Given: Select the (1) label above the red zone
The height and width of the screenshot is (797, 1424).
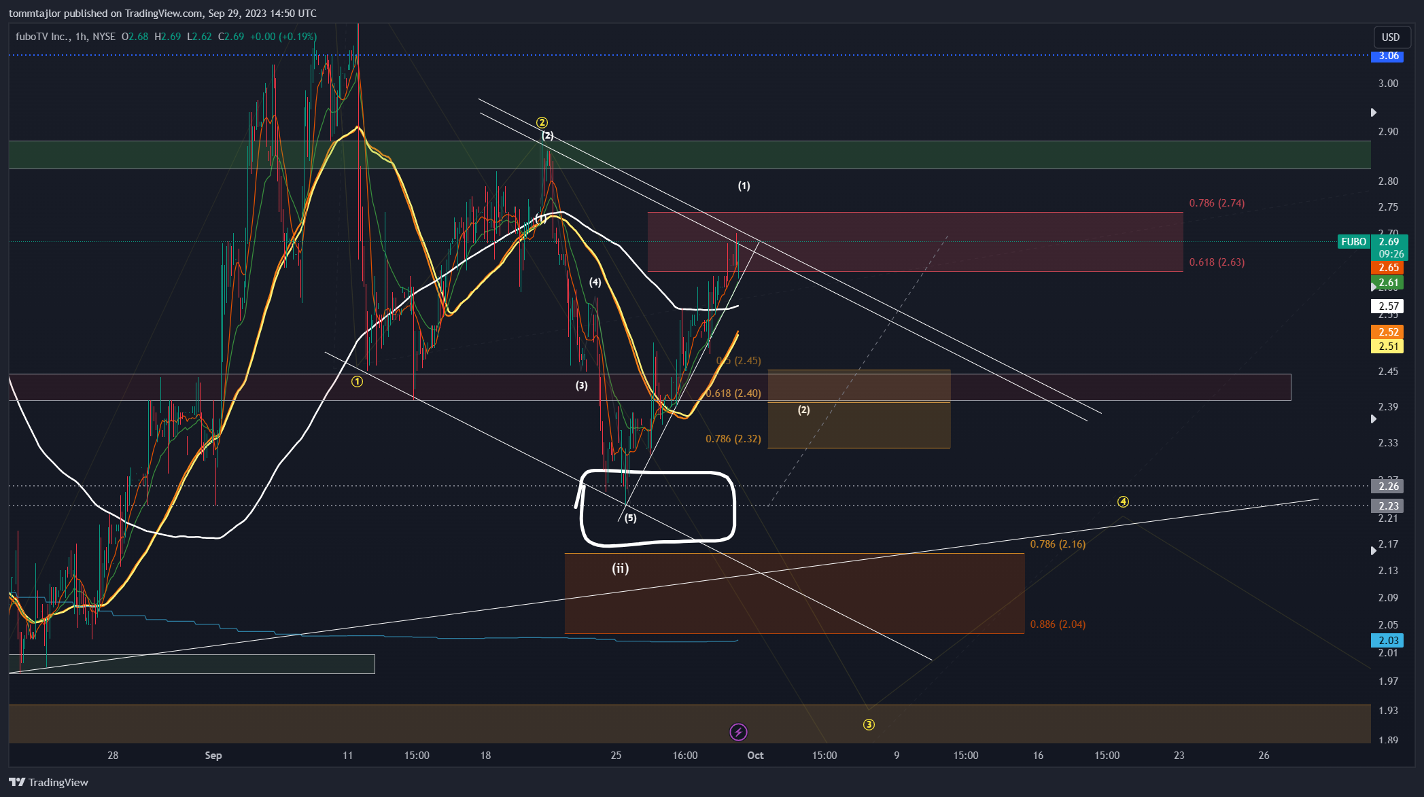Looking at the screenshot, I should coord(744,186).
